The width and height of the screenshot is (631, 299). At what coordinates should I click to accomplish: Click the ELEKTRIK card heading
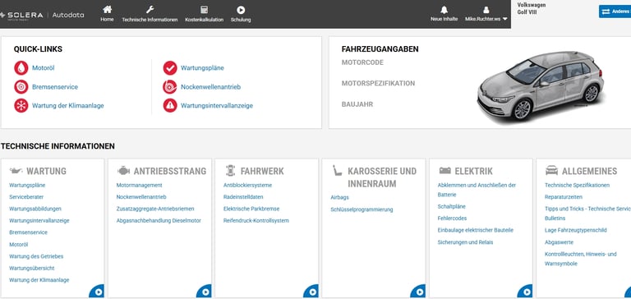click(473, 171)
